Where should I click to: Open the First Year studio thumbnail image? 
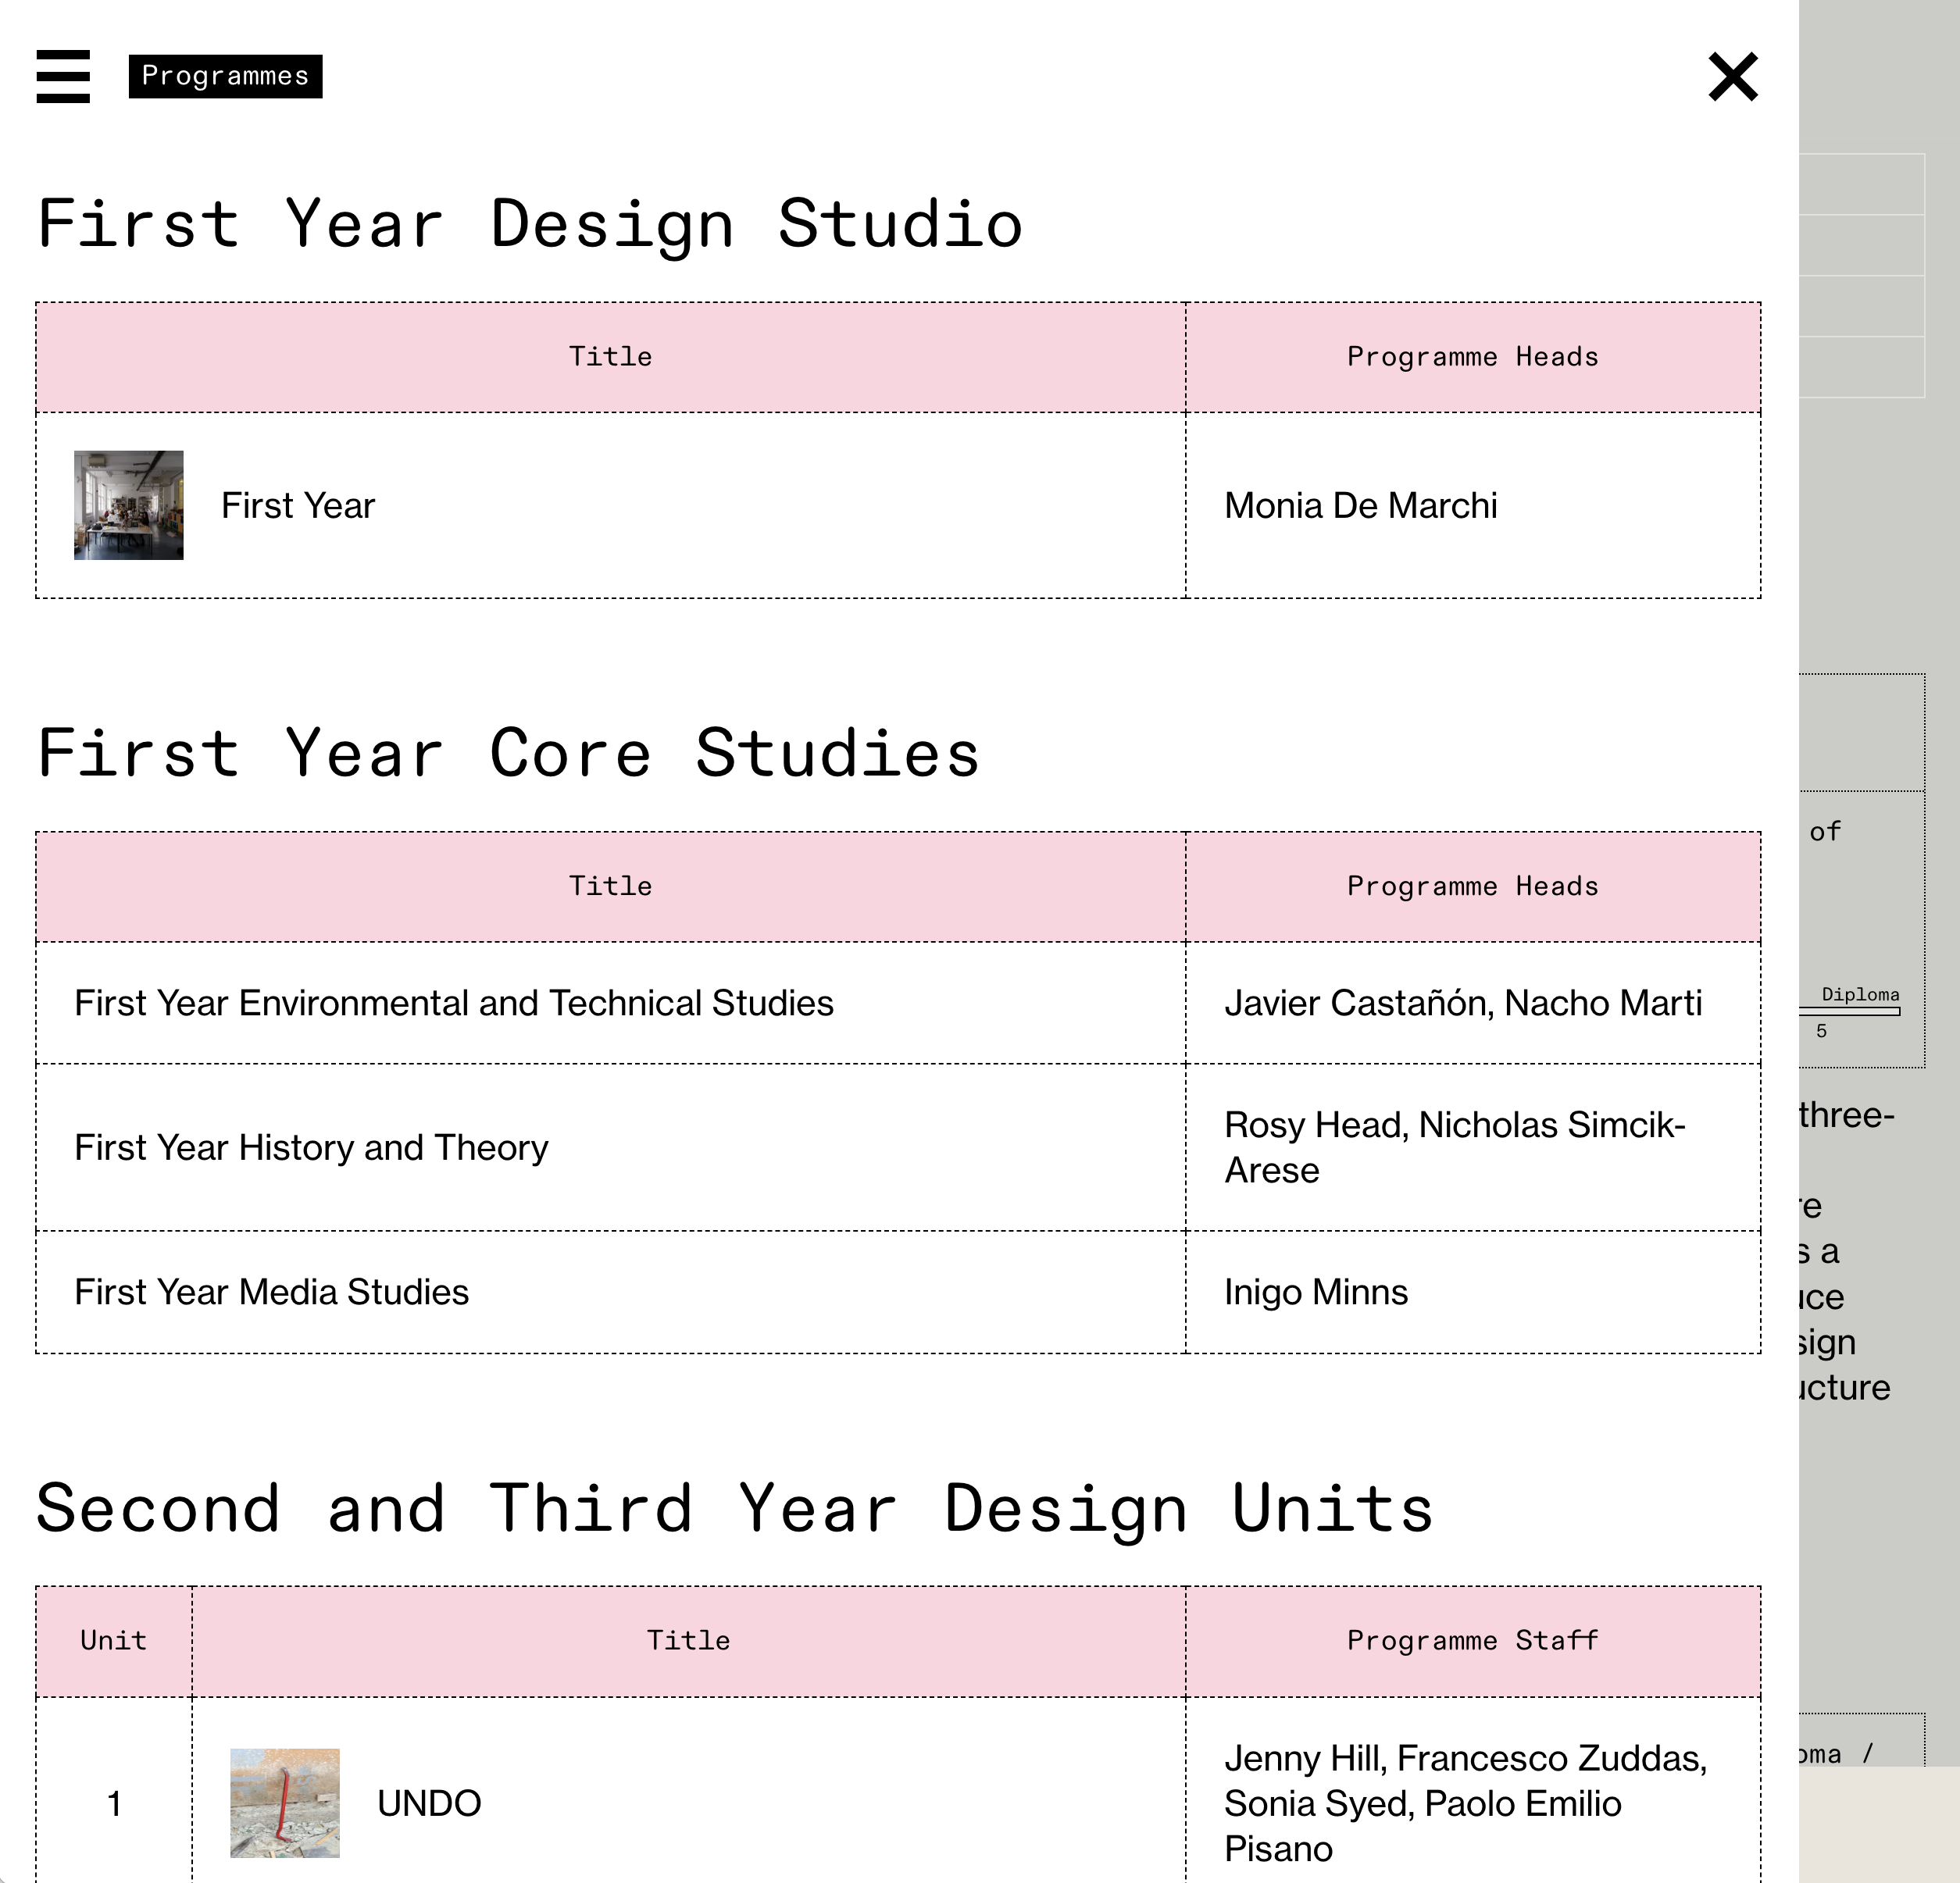point(129,505)
